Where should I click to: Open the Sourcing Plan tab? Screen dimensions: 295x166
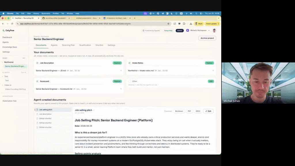click(x=68, y=45)
